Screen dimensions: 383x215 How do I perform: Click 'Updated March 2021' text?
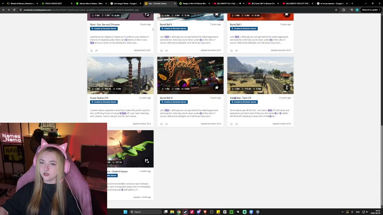click(142, 50)
